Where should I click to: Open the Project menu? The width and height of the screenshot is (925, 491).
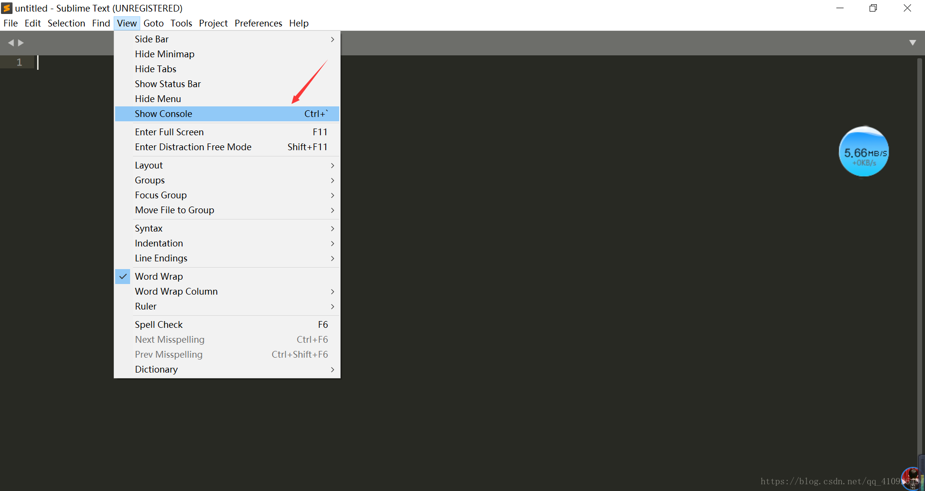pos(213,23)
